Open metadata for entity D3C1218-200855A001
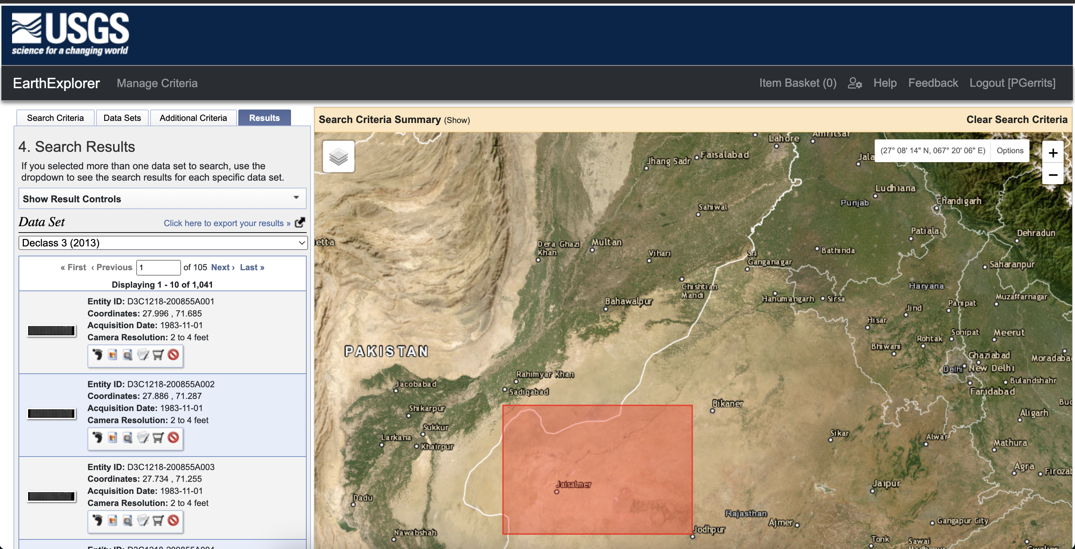The height and width of the screenshot is (549, 1075). coord(143,355)
